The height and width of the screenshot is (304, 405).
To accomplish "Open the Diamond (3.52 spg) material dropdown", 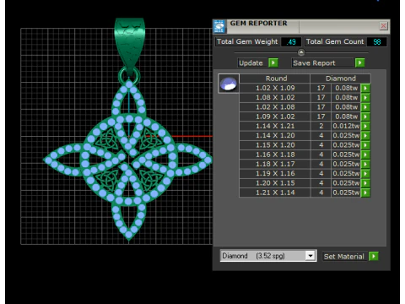I will tap(268, 256).
